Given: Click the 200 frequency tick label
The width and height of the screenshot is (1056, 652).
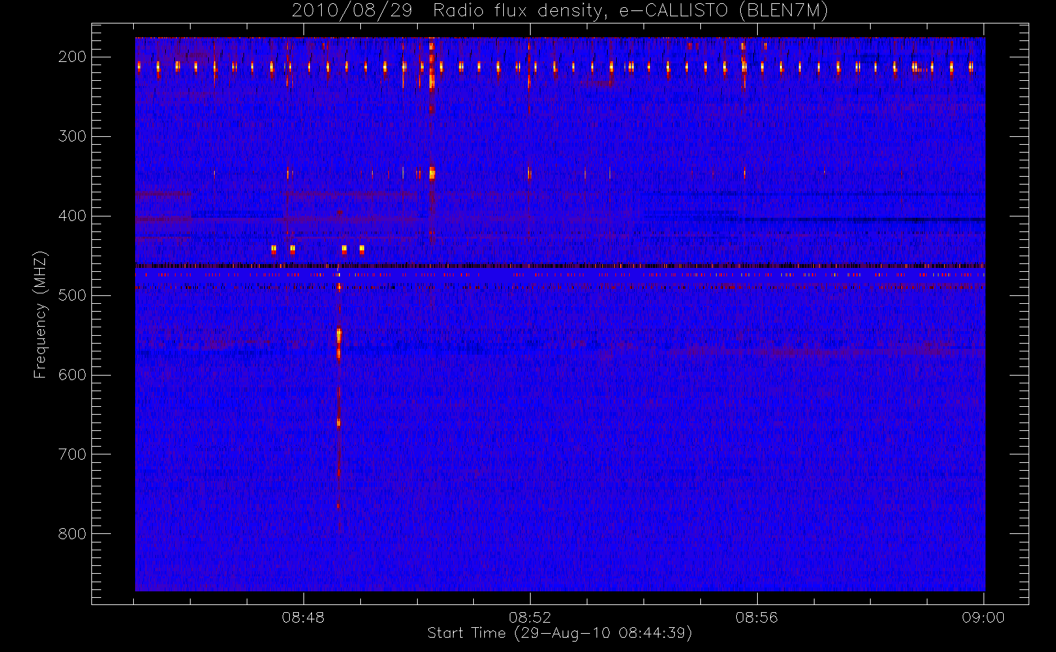Looking at the screenshot, I should pos(72,57).
